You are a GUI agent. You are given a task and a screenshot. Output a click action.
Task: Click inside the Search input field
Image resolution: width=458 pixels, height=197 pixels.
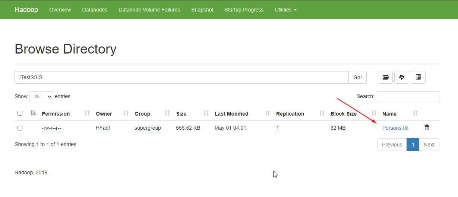pyautogui.click(x=408, y=97)
